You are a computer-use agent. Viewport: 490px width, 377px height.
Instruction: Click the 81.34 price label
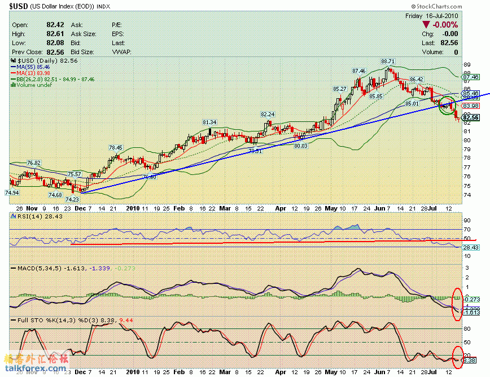pos(209,122)
